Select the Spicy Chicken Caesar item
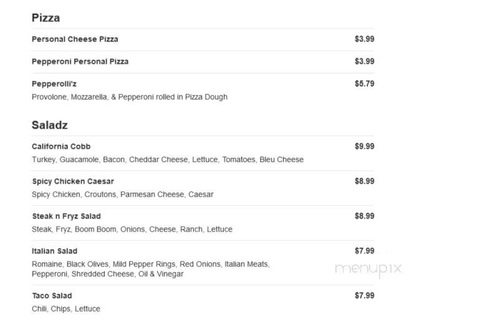Image resolution: width=480 pixels, height=320 pixels. pyautogui.click(x=73, y=182)
